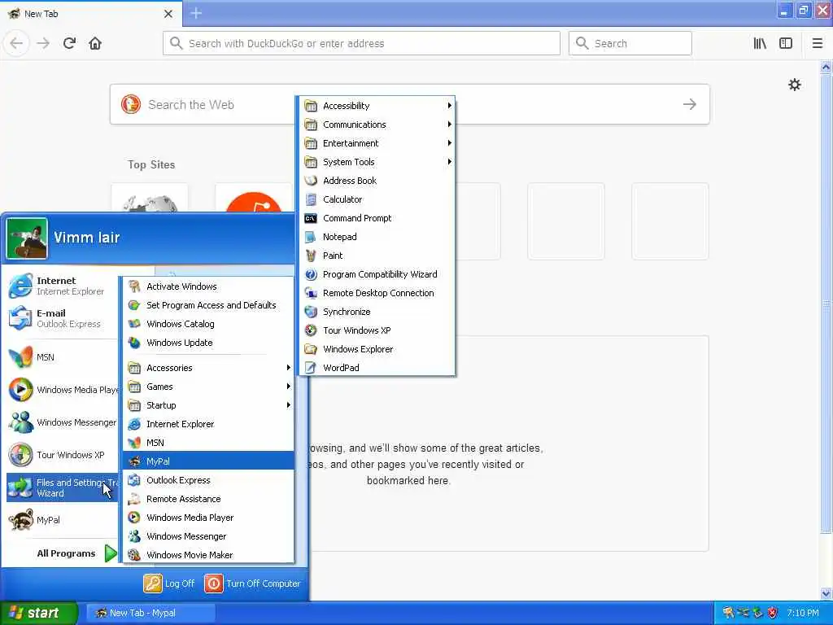
Task: Expand the System Tools submenu
Action: [x=377, y=162]
